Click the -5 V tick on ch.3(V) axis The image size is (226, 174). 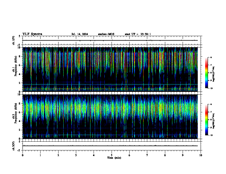click(19, 150)
